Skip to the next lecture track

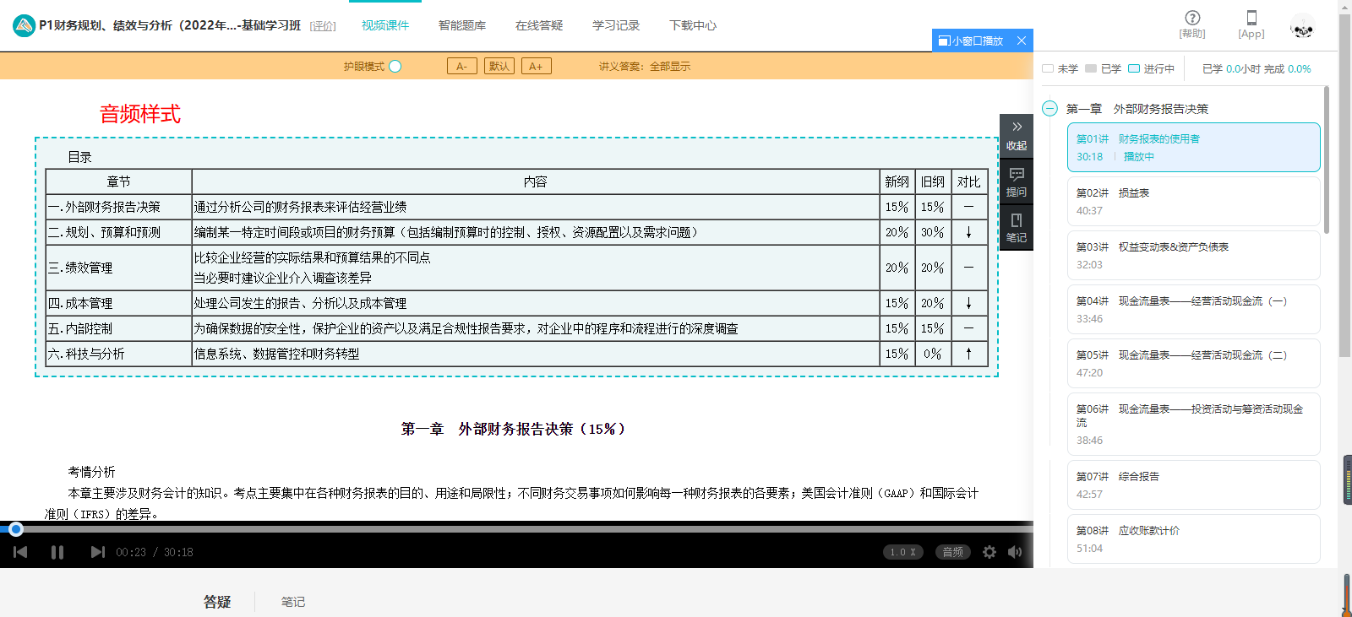pyautogui.click(x=97, y=552)
